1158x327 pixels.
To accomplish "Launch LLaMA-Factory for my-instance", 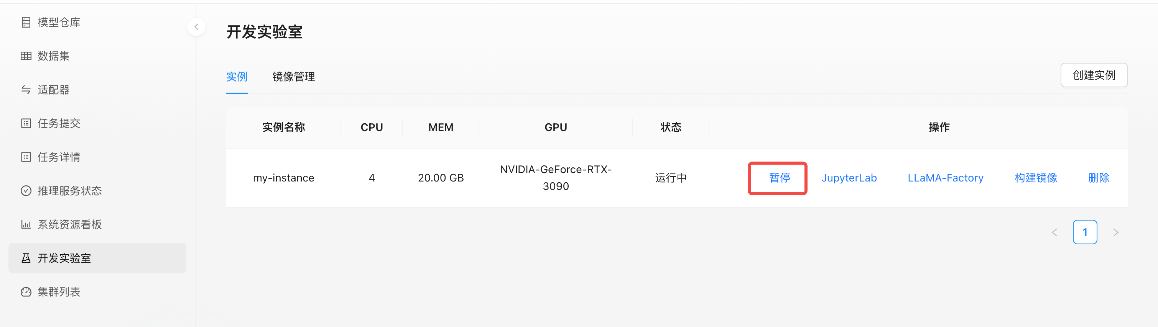I will click(945, 178).
